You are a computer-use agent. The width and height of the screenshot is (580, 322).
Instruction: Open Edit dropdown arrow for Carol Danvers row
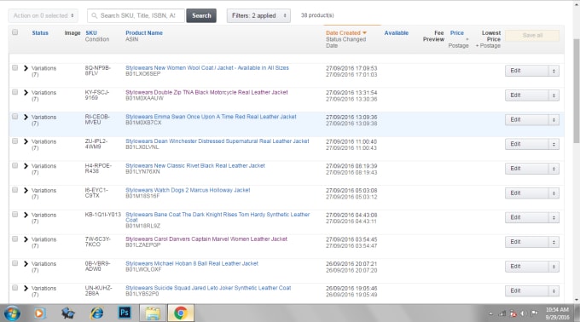click(x=554, y=242)
